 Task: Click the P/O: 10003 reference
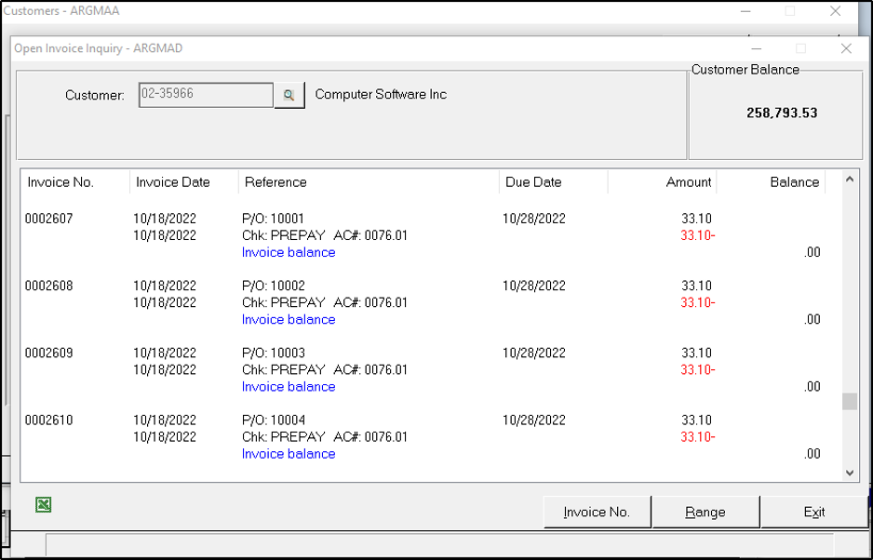point(274,353)
